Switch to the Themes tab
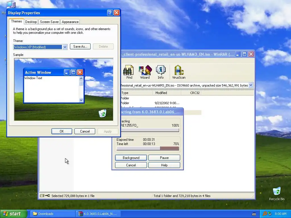The width and height of the screenshot is (291, 218). pos(16,21)
